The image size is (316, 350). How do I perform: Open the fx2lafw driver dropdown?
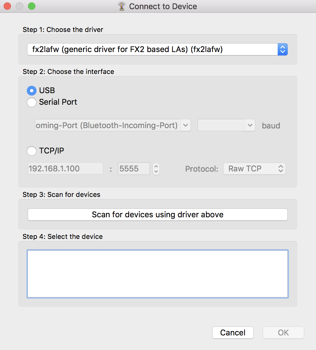[x=157, y=49]
